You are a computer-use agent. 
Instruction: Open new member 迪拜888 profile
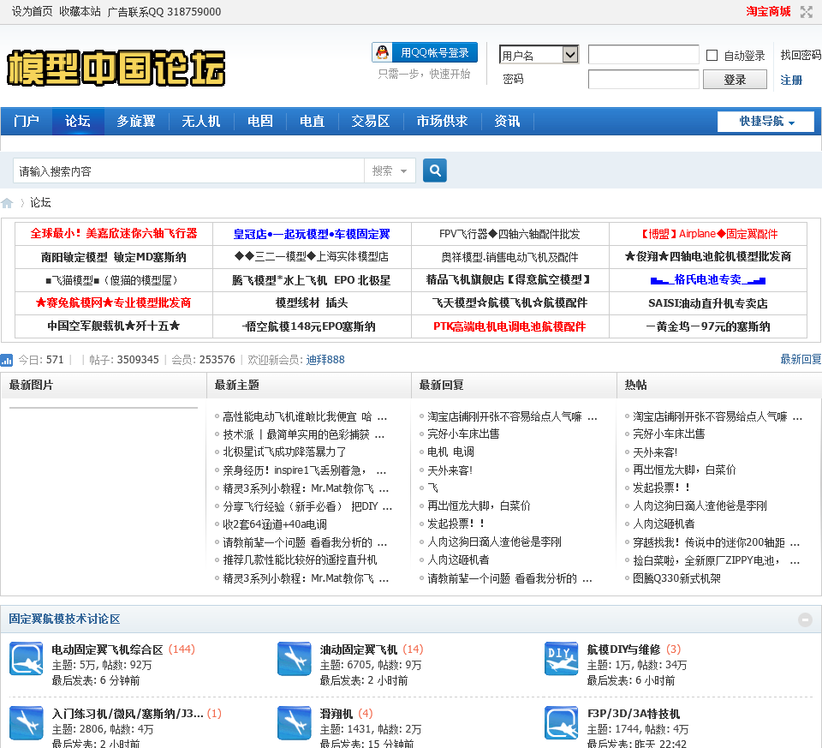(x=325, y=360)
